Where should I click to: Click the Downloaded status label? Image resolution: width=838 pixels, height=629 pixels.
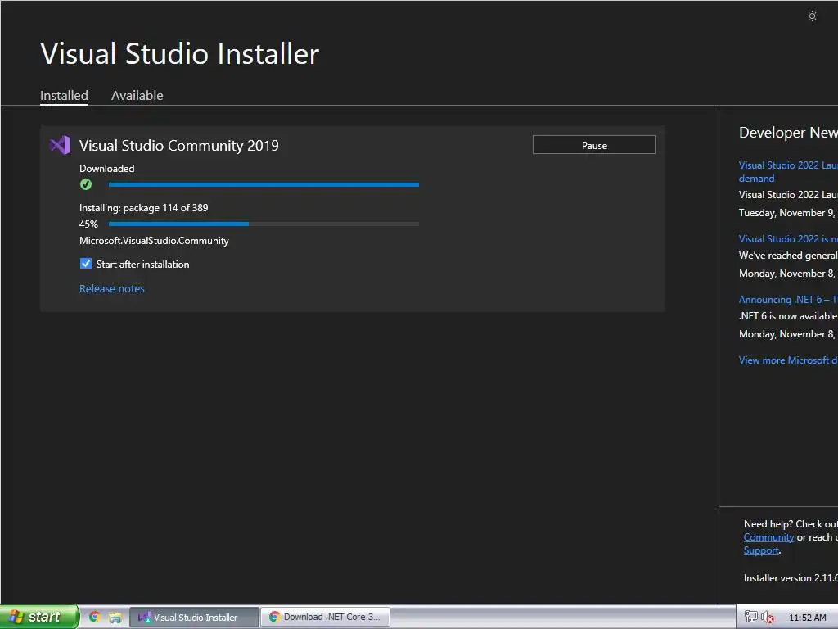[x=107, y=169]
